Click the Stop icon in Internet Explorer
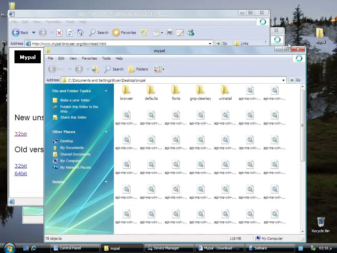 [59, 33]
